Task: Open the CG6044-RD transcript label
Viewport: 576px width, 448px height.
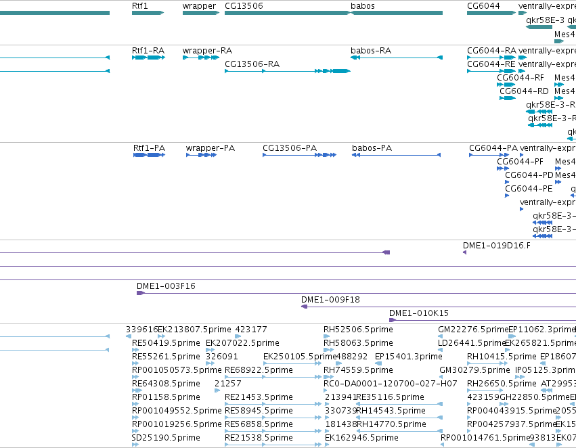Action: coord(524,91)
